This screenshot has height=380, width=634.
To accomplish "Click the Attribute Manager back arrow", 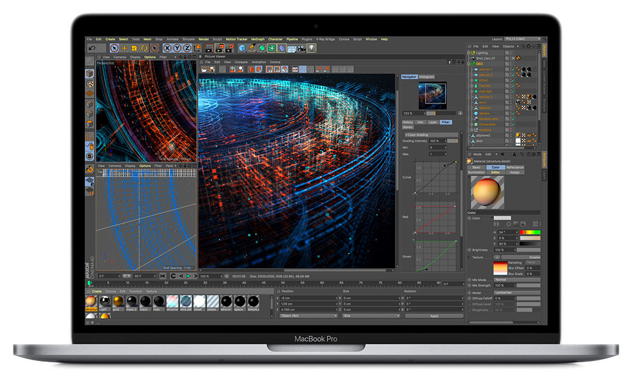I will tap(502, 154).
